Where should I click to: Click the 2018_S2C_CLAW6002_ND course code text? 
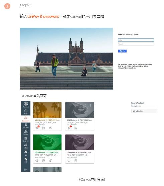46,155
